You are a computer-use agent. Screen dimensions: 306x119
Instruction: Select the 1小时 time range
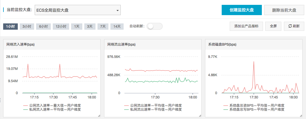click(x=10, y=27)
